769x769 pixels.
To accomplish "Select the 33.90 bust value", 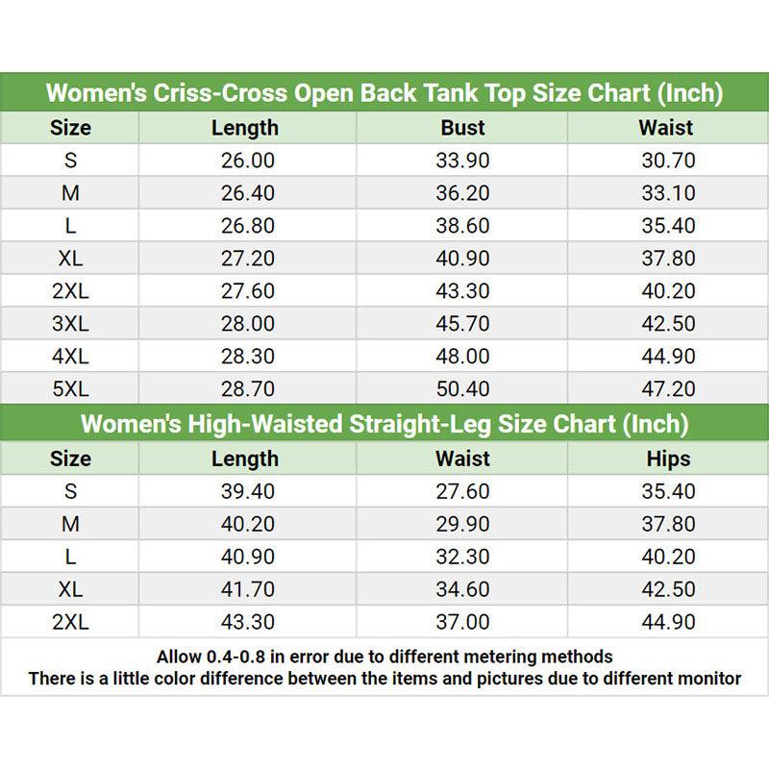I will click(462, 161).
